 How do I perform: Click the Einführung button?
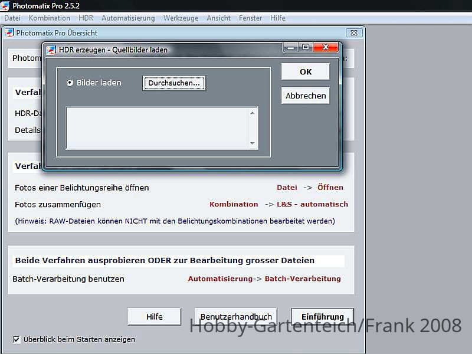(x=322, y=317)
